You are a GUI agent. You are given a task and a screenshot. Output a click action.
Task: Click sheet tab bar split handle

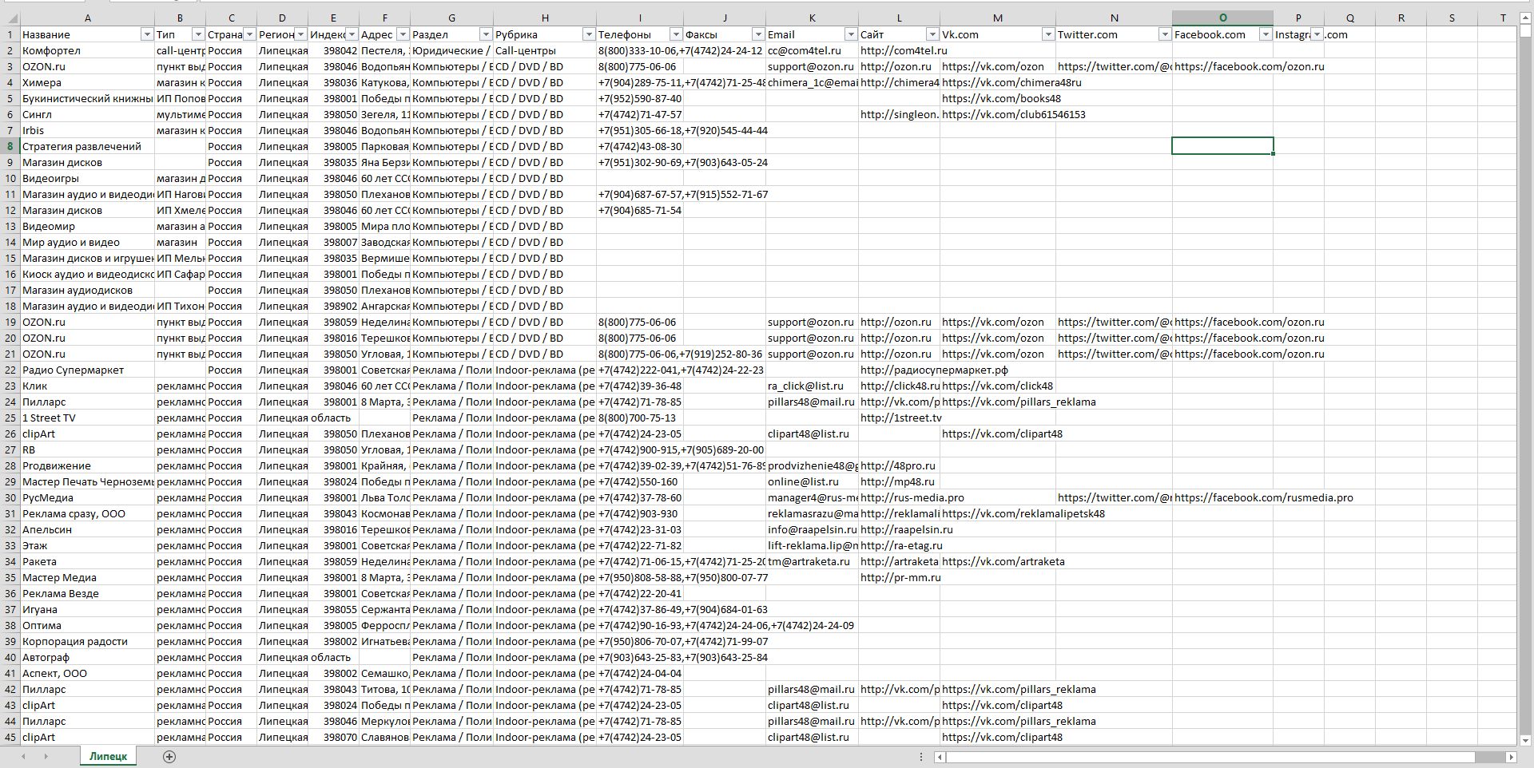[x=921, y=757]
